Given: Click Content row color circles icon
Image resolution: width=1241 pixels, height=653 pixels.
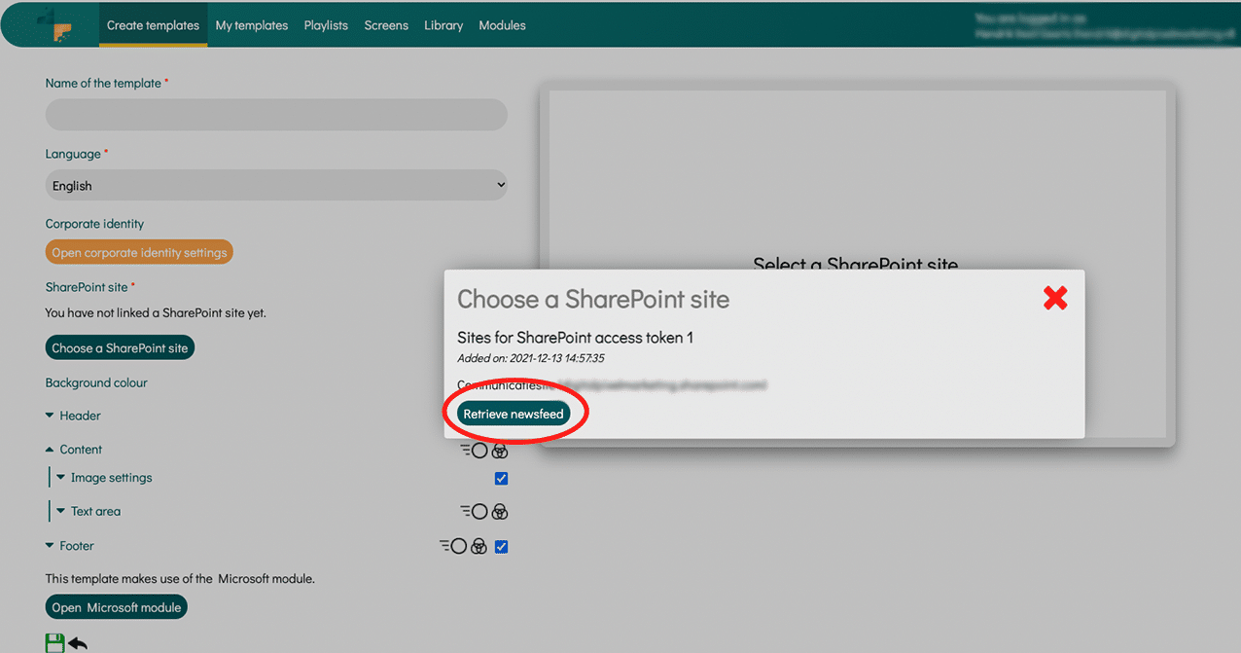Looking at the screenshot, I should 500,451.
